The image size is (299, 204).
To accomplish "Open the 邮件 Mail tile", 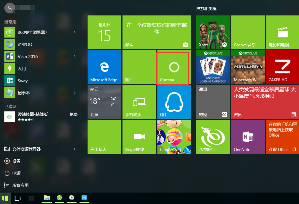I will (157, 32).
